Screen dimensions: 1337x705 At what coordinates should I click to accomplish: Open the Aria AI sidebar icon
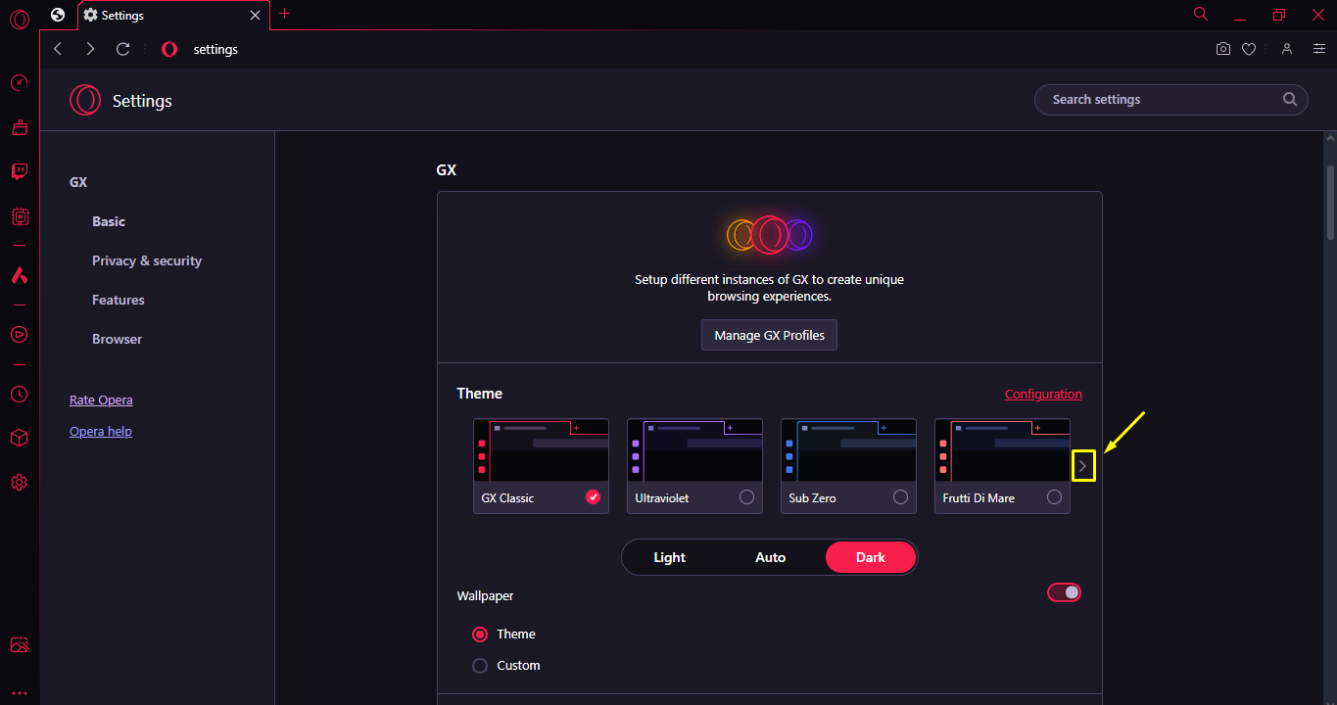click(19, 275)
